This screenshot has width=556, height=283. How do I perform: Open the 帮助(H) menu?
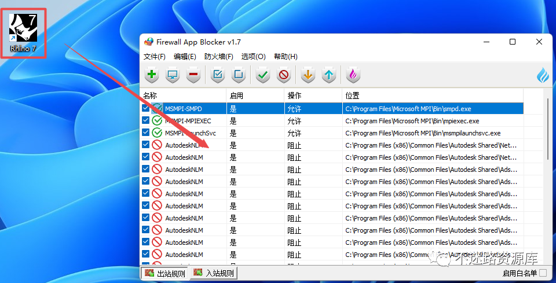point(286,57)
